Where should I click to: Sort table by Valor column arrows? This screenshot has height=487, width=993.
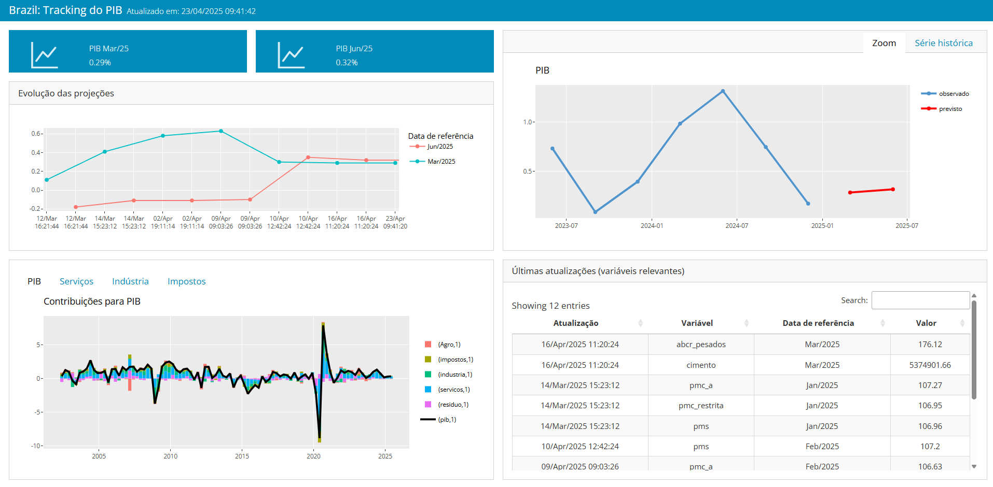(962, 323)
